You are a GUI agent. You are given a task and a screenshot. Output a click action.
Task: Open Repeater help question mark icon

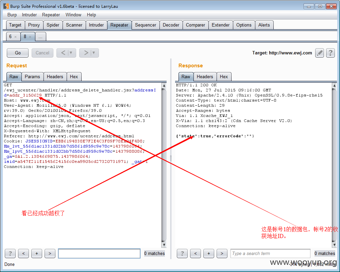tap(330, 53)
